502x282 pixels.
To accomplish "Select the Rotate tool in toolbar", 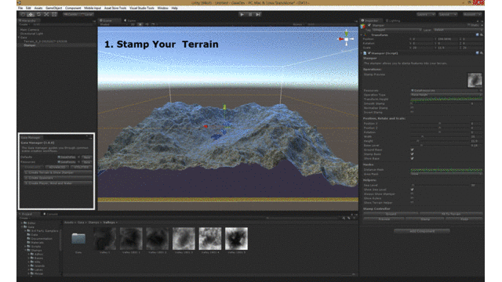I will (38, 14).
